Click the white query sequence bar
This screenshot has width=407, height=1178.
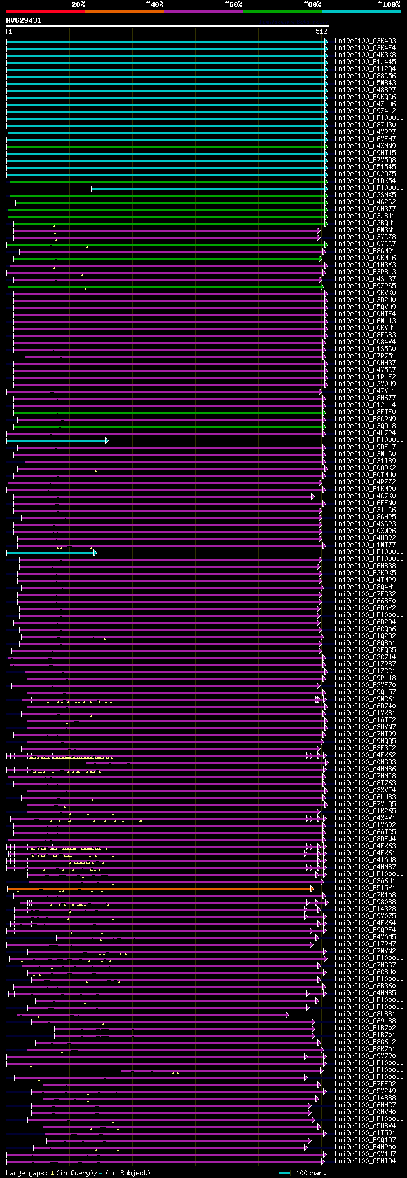tap(167, 26)
